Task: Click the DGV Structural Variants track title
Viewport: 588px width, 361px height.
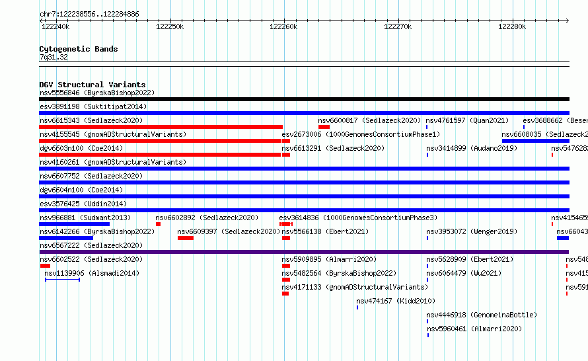Action: click(92, 85)
